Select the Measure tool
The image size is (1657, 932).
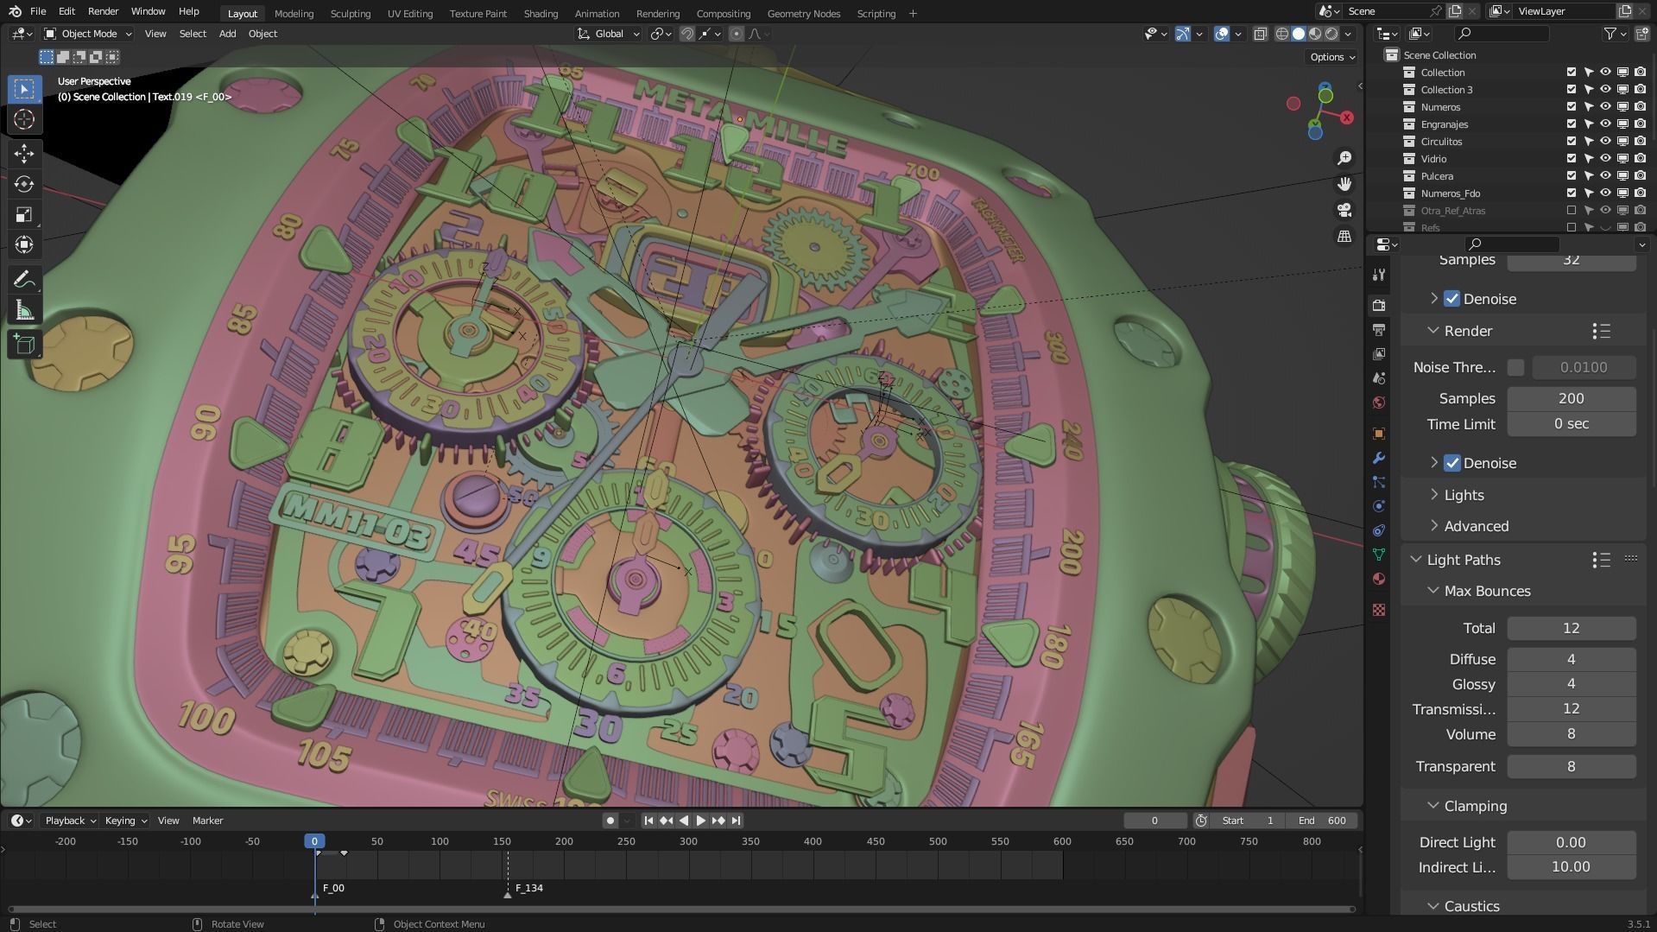pyautogui.click(x=24, y=310)
